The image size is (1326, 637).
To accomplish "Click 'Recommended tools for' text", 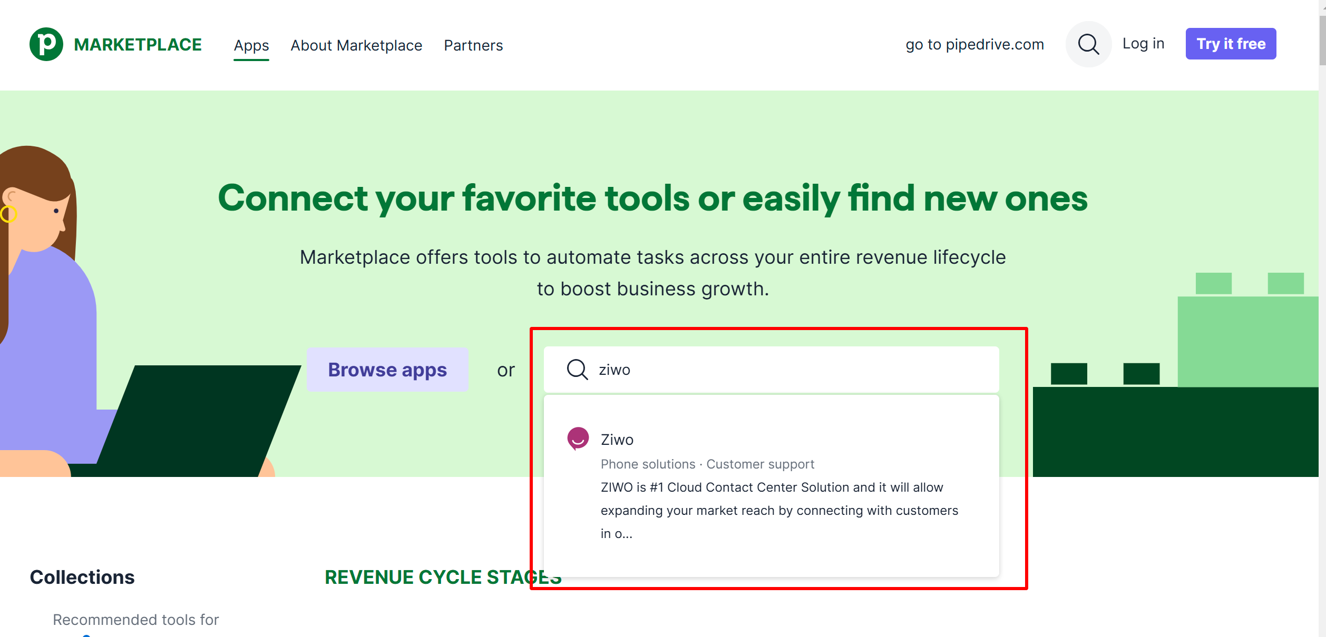I will pos(136,620).
